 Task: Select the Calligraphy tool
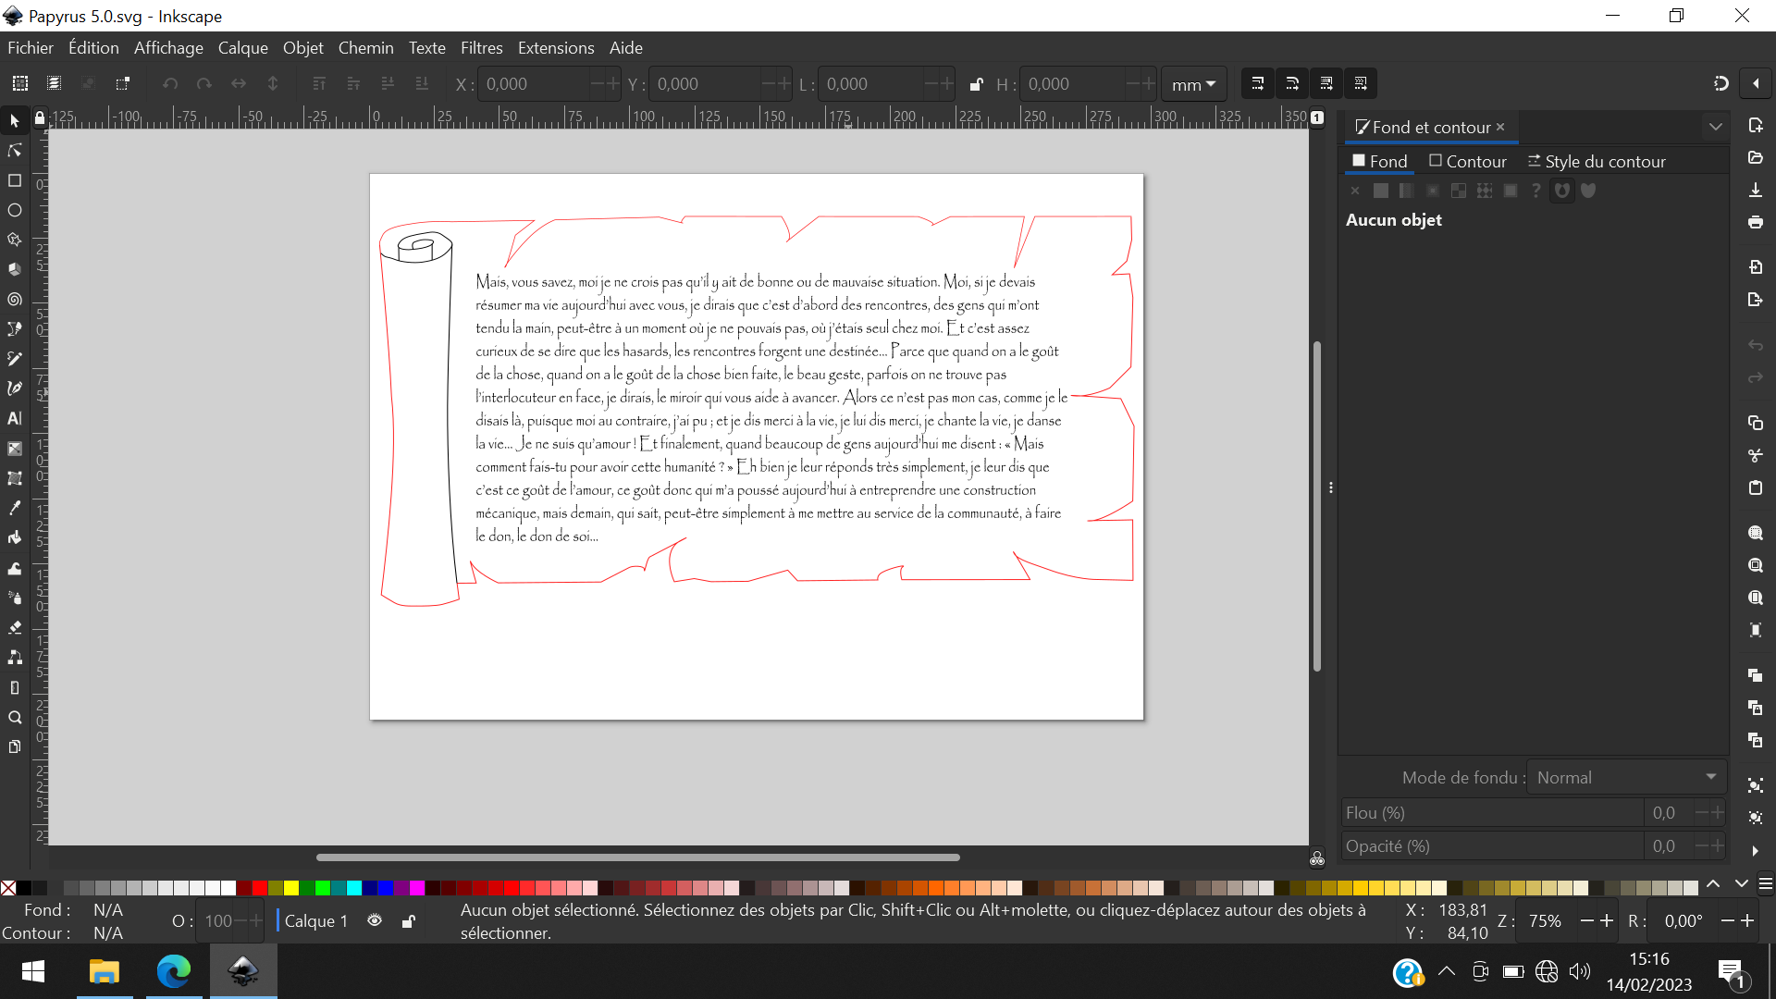click(15, 388)
